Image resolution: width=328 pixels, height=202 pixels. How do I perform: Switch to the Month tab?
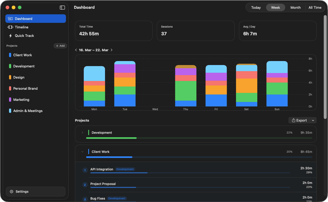pyautogui.click(x=295, y=7)
